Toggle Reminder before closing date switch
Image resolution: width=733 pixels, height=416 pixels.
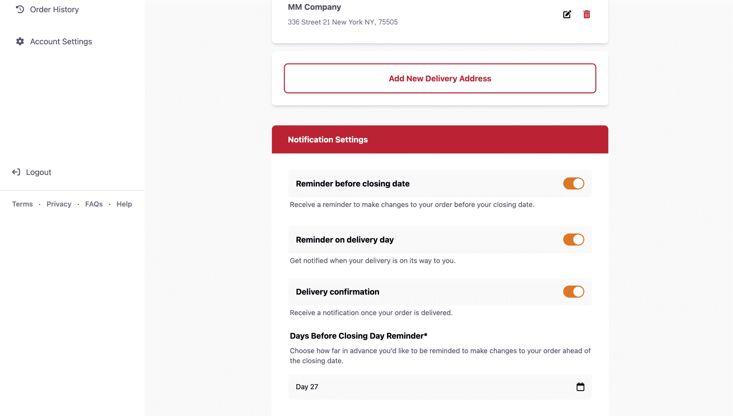point(574,184)
